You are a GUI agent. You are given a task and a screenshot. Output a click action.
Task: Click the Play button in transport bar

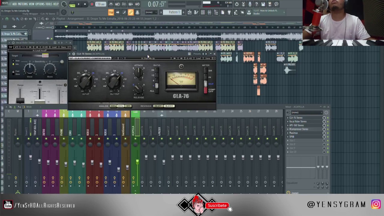click(x=79, y=4)
